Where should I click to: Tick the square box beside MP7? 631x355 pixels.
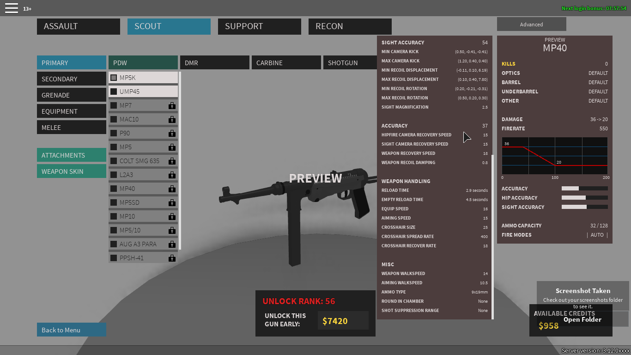(114, 105)
